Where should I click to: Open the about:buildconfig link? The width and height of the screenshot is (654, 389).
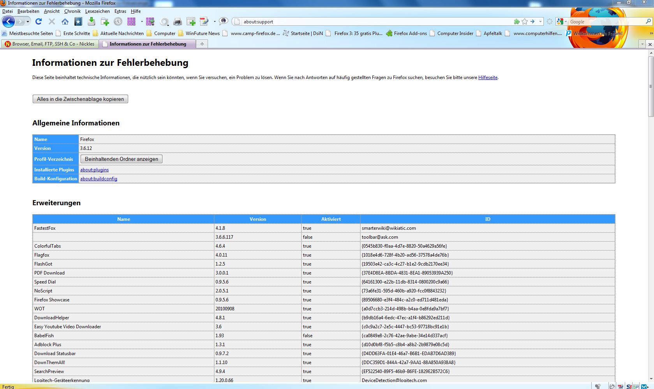pos(99,179)
